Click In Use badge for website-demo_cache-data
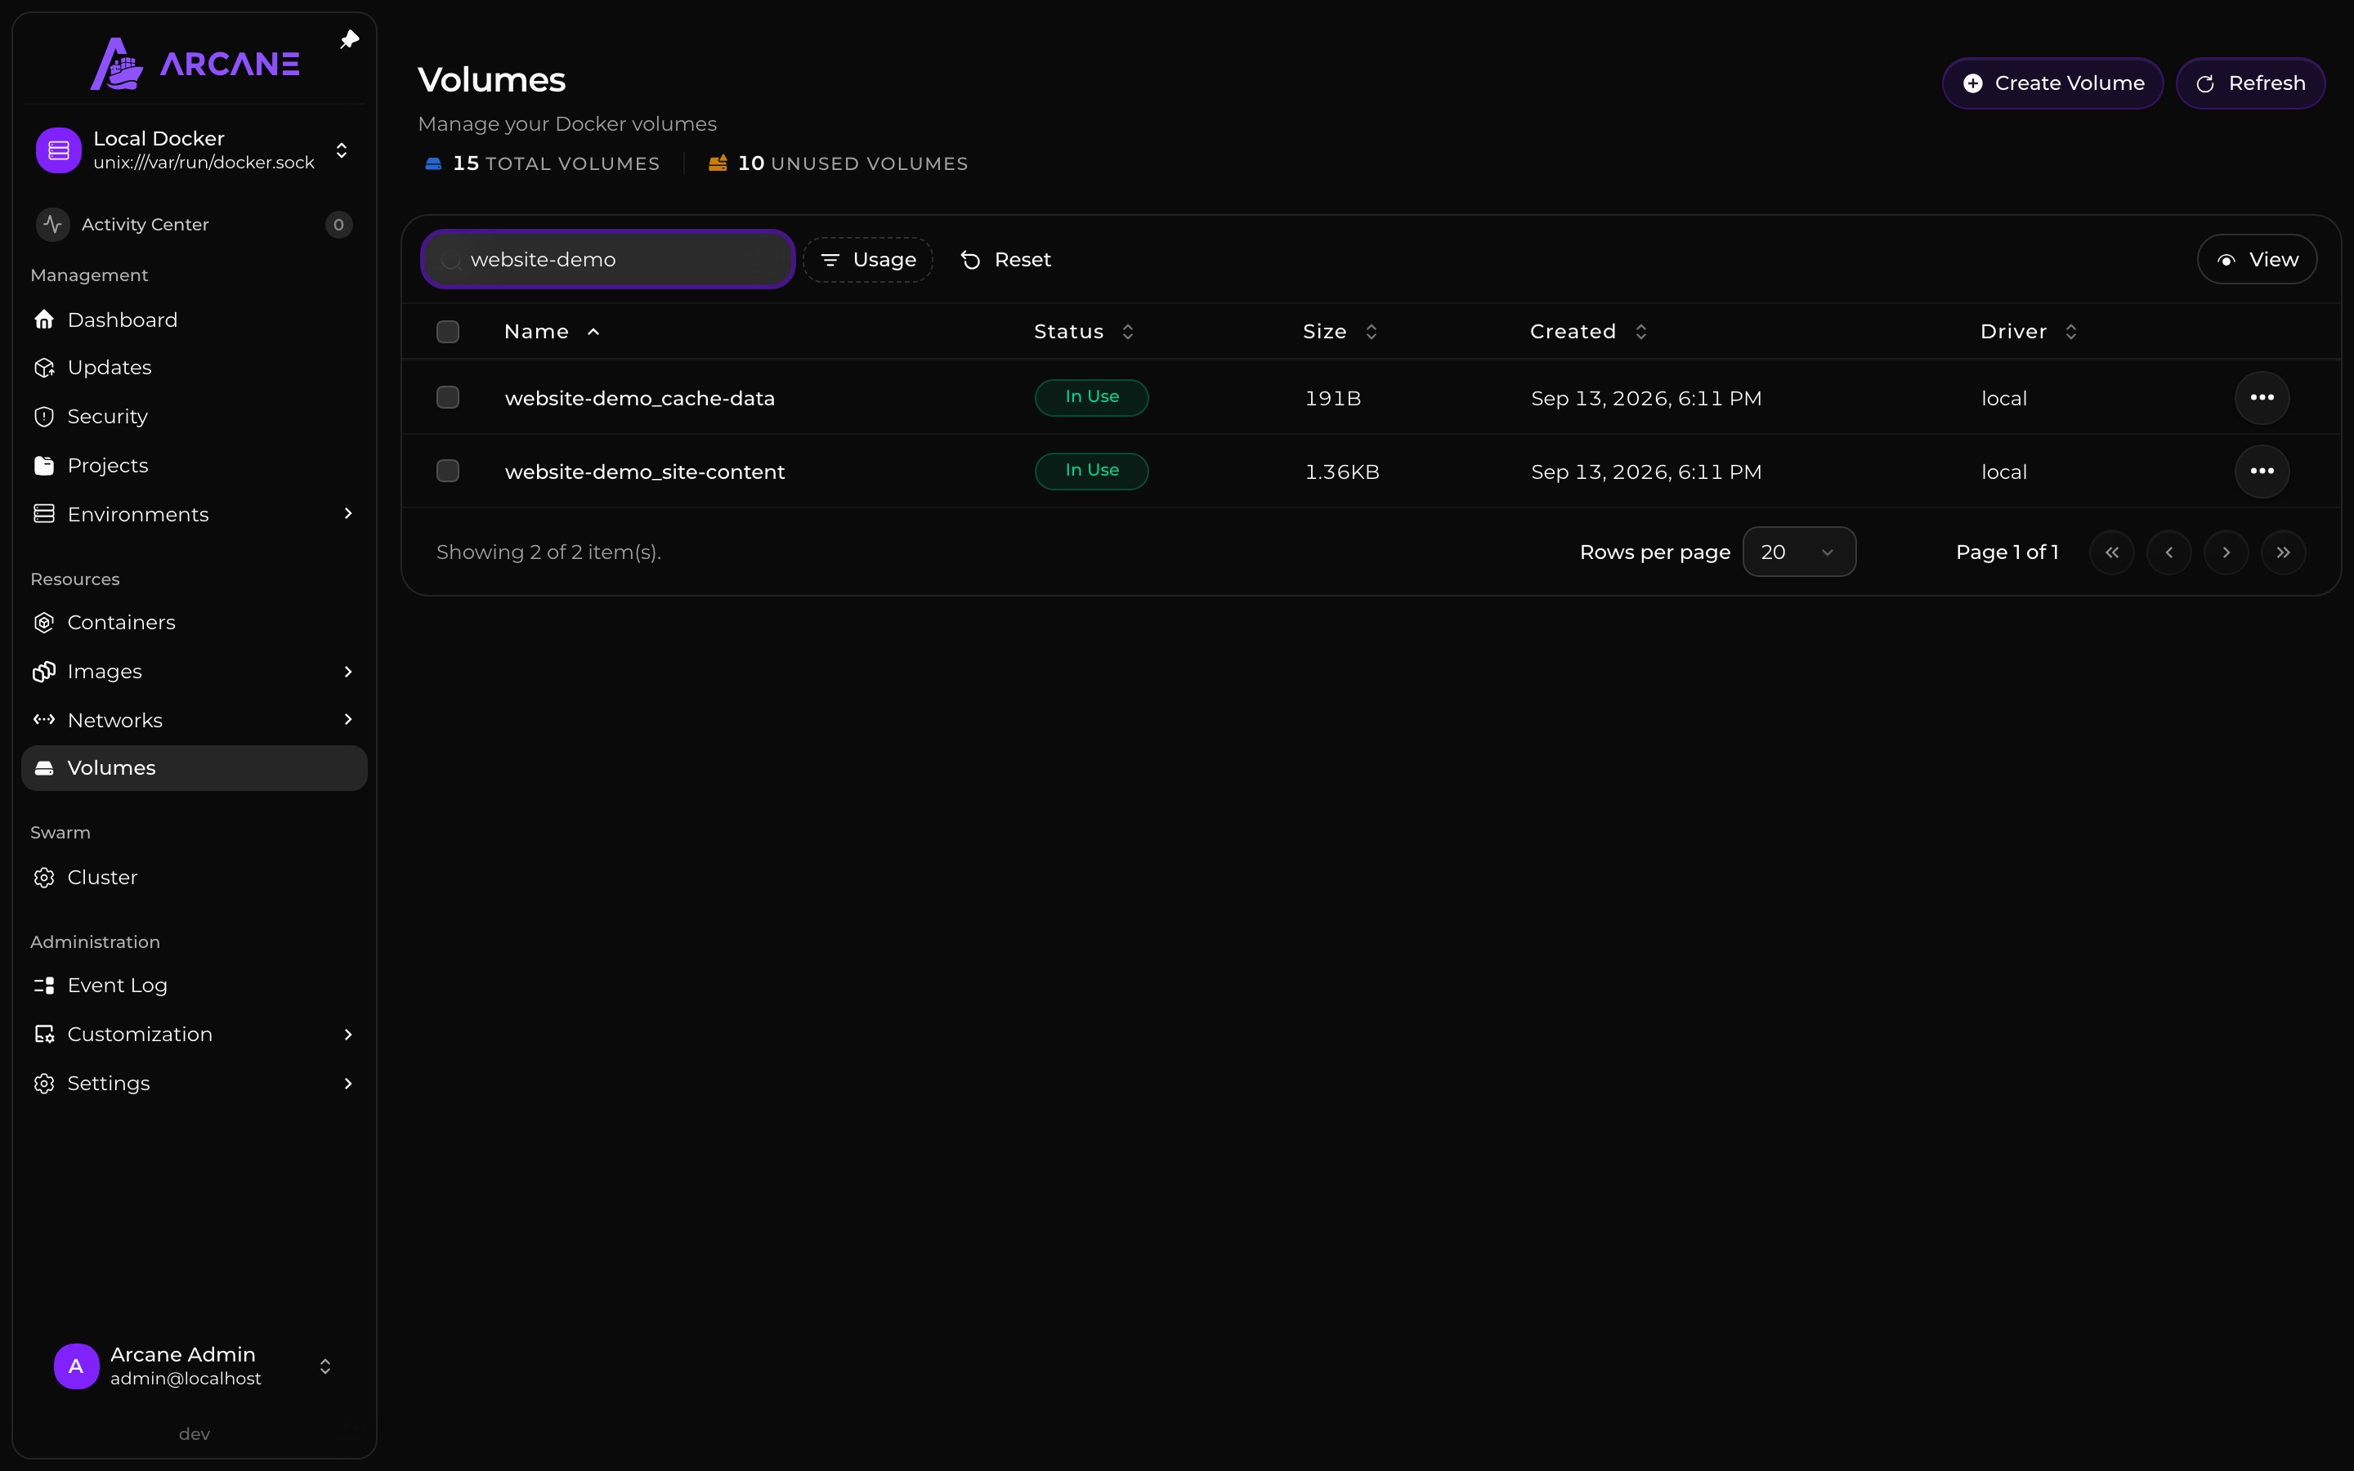The image size is (2354, 1471). point(1091,397)
